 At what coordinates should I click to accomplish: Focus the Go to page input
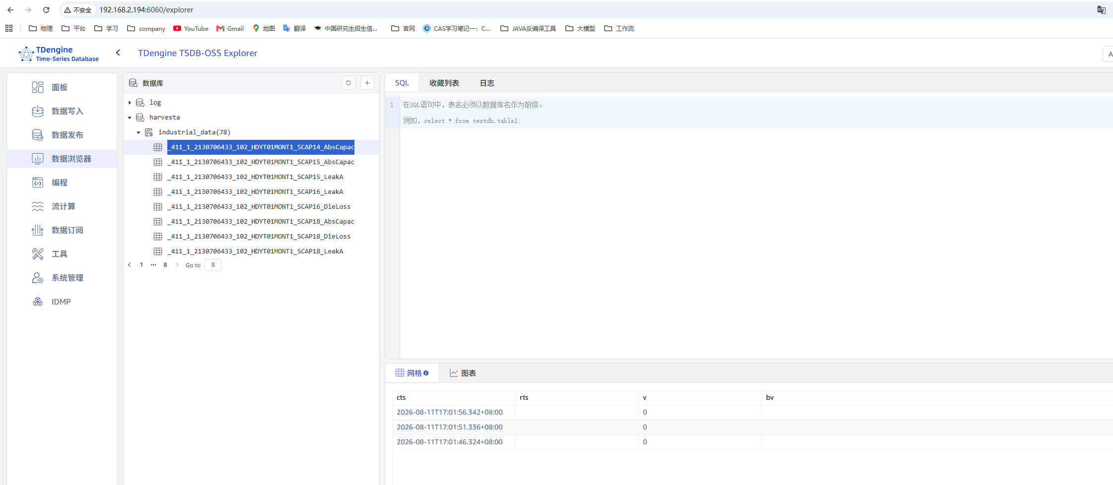click(x=213, y=265)
